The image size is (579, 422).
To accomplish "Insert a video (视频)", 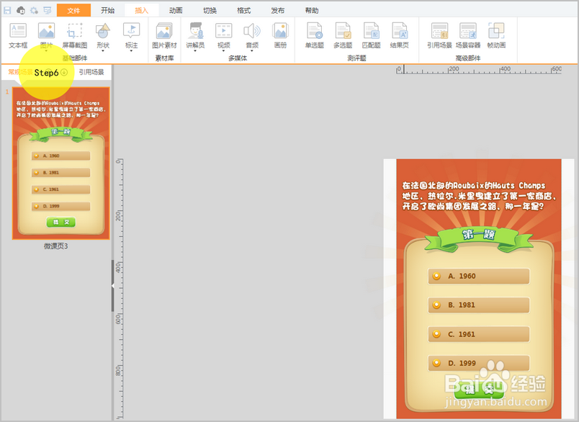I will click(x=224, y=35).
